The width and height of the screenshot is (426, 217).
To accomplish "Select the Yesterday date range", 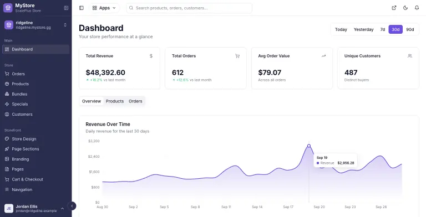I will coord(363,29).
